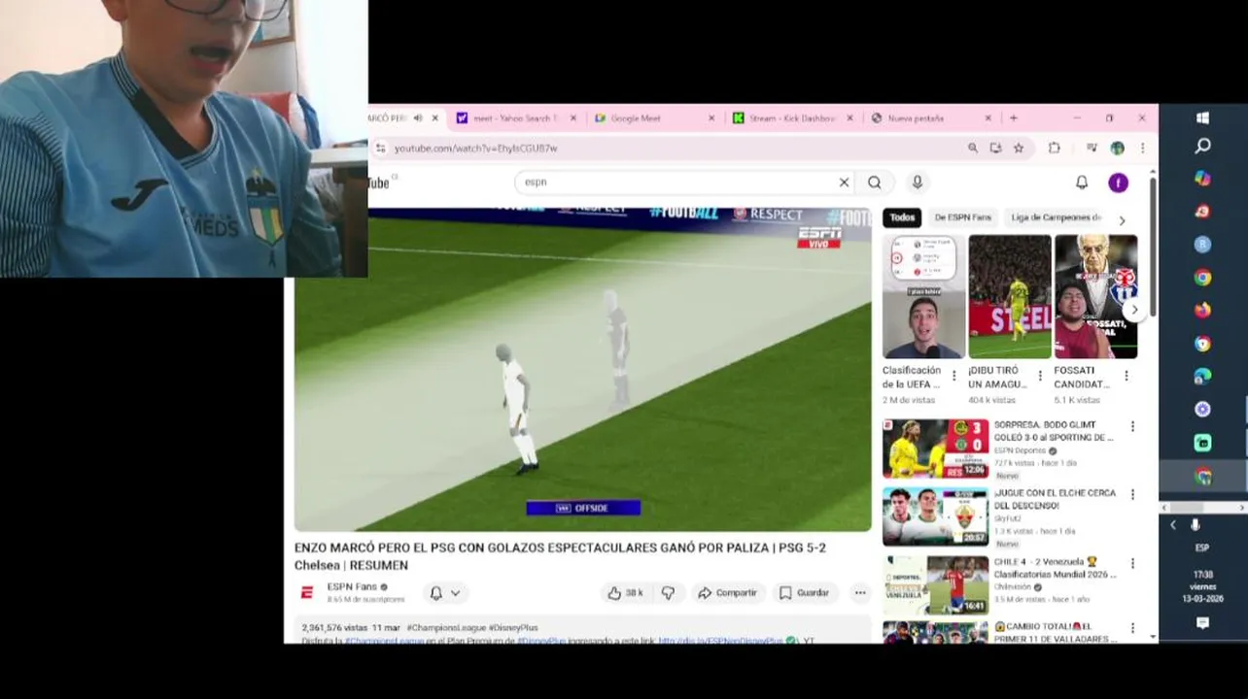Show next Shorts with the carousel arrow
Image resolution: width=1248 pixels, height=699 pixels.
click(x=1134, y=310)
